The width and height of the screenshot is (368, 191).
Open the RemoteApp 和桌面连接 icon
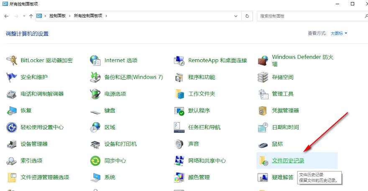pyautogui.click(x=179, y=60)
